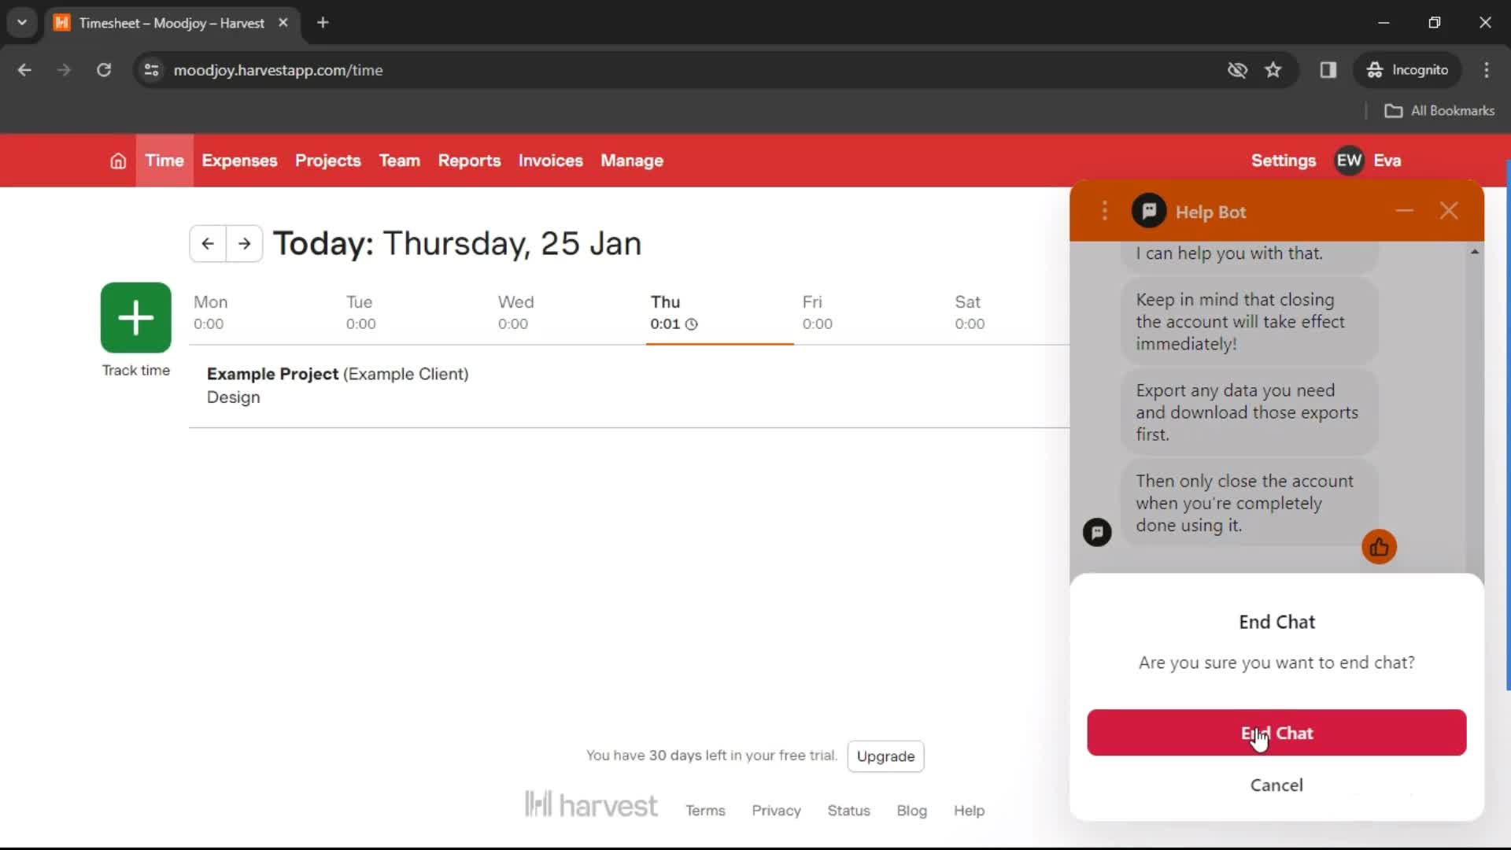Click the tracking protection eye icon

tap(1237, 70)
